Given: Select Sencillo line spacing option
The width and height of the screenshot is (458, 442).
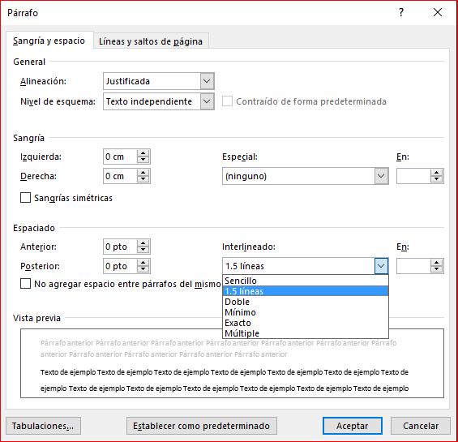Looking at the screenshot, I should click(306, 281).
